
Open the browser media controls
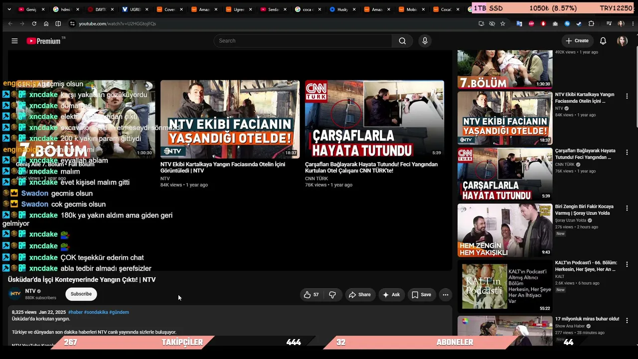[x=609, y=23]
